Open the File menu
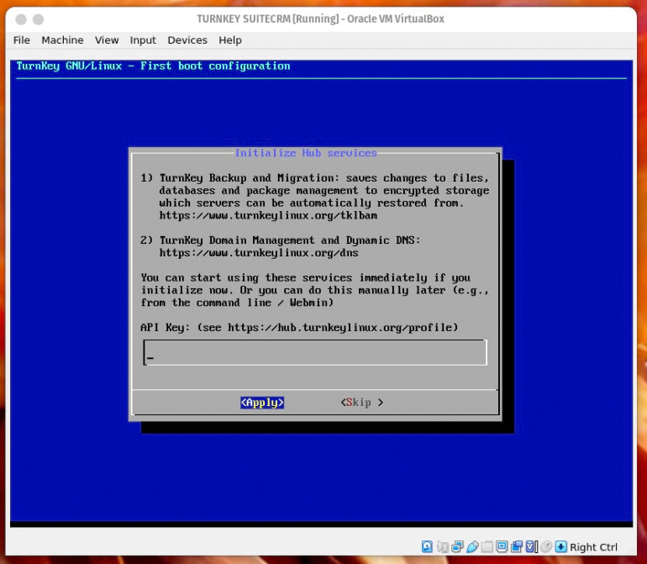 point(22,40)
